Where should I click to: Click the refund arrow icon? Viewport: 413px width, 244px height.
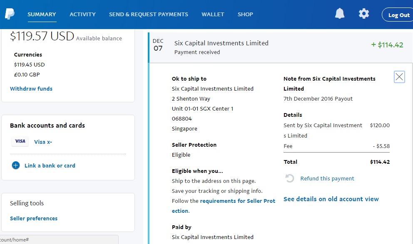(290, 179)
